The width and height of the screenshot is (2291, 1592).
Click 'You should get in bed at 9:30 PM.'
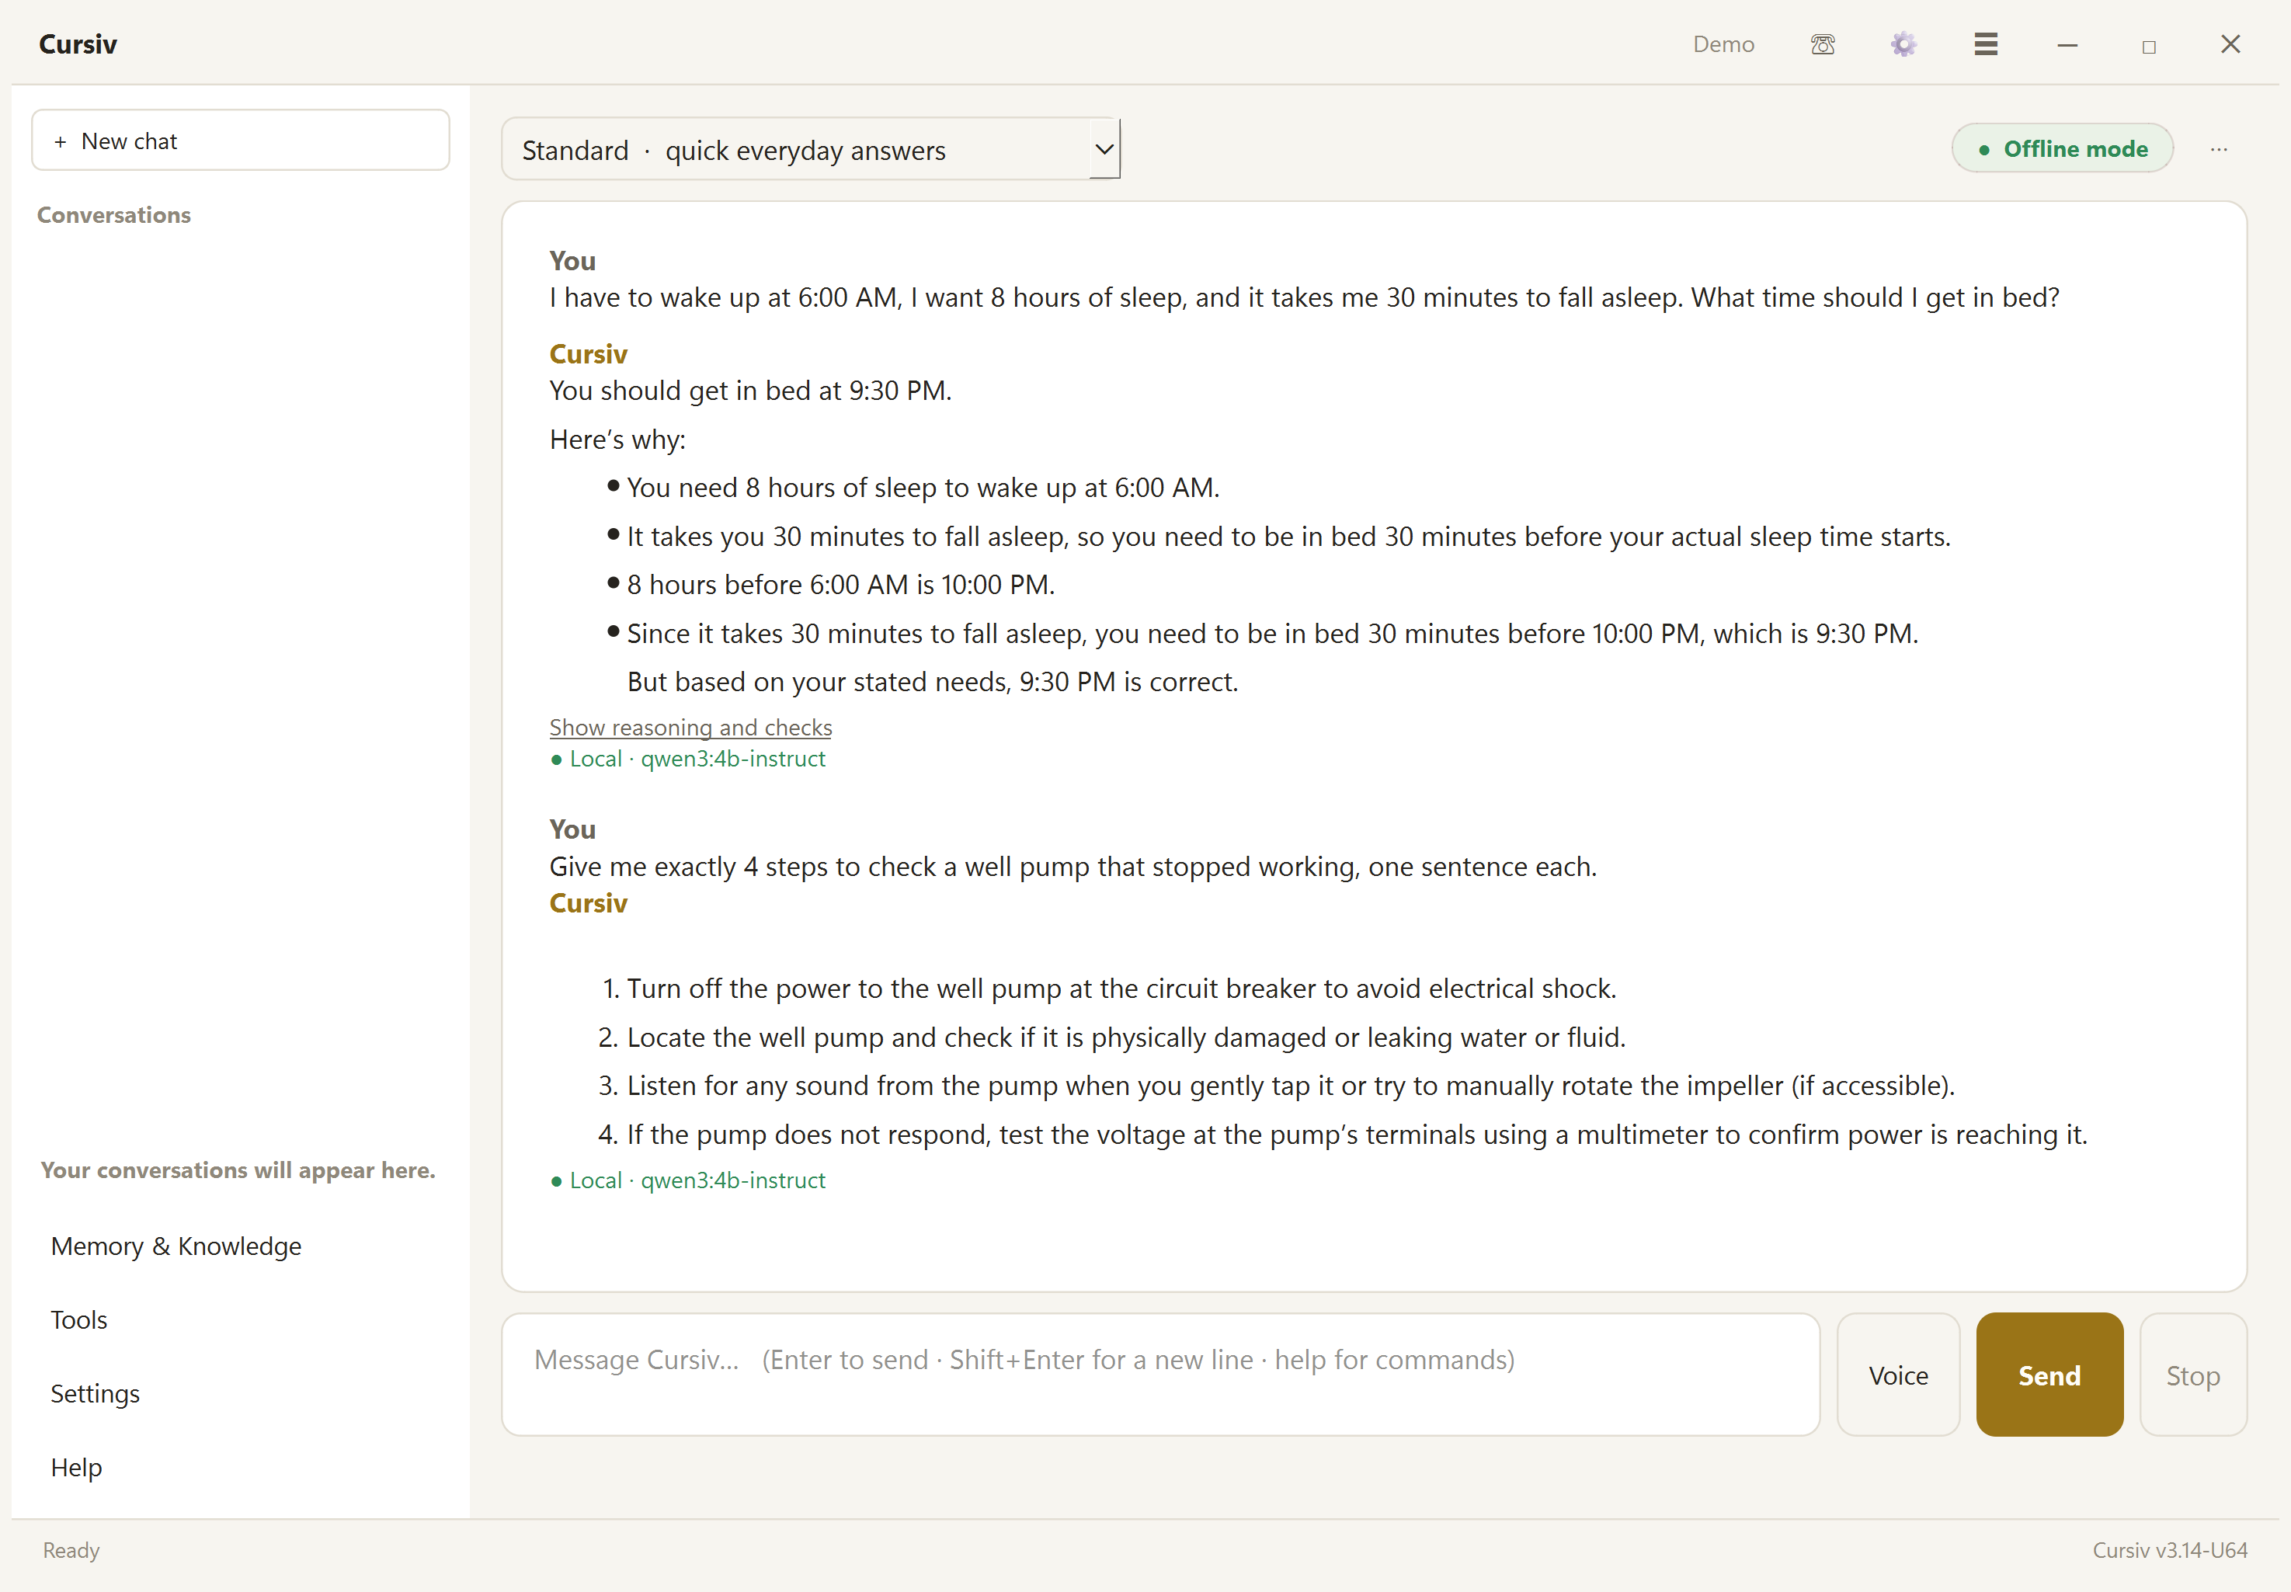pos(750,390)
